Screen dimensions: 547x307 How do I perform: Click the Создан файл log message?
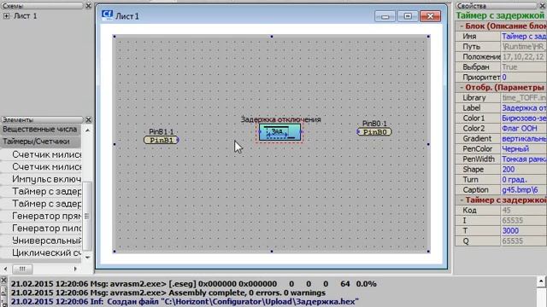(185, 302)
